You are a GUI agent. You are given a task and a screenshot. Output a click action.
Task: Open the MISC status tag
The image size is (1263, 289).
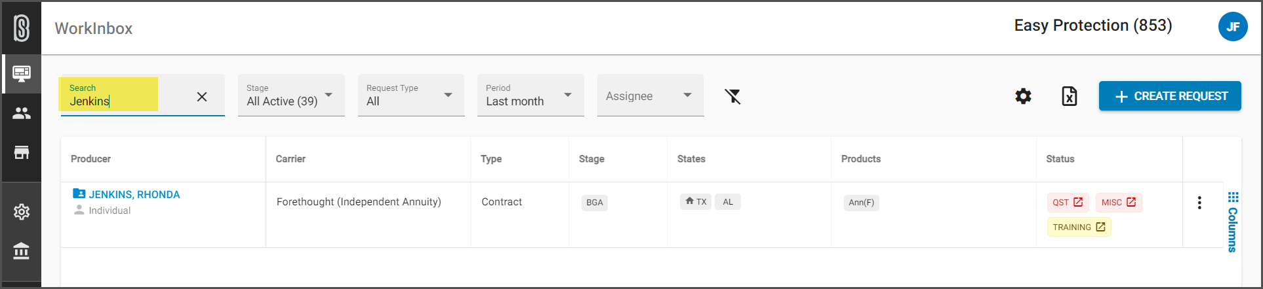pos(1118,203)
